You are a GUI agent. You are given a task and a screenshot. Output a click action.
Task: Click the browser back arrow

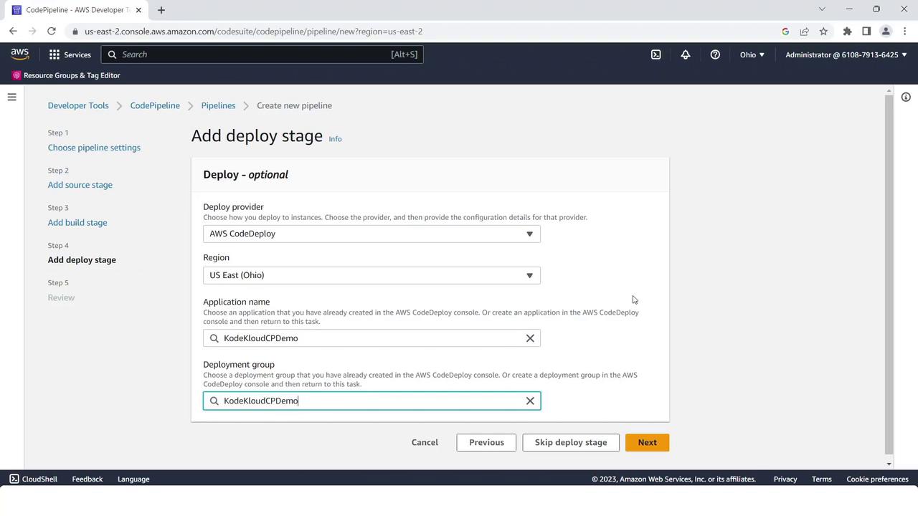coord(13,32)
